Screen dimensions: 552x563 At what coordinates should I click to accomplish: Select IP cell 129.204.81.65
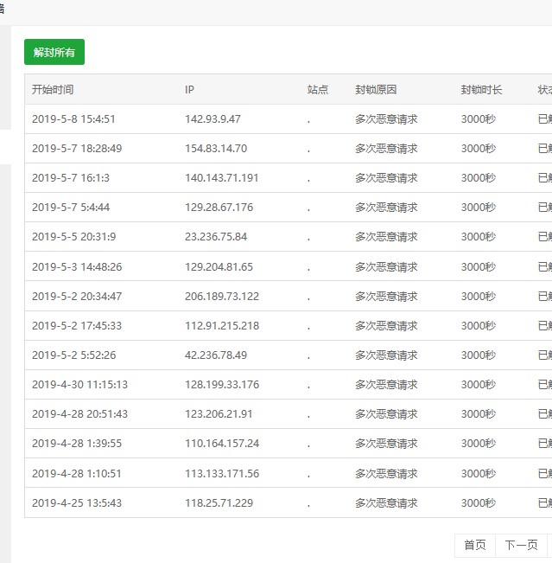(219, 266)
